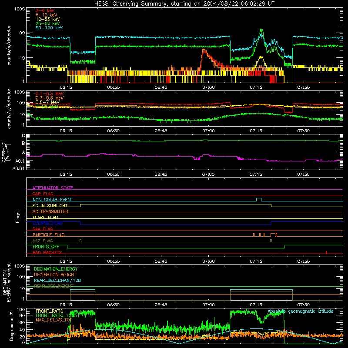Viewport: 348px width, 348px height.
Task: Click the GOES-12 axis label
Action: coord(6,152)
